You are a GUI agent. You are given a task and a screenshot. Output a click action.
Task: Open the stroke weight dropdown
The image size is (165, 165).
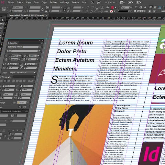131,8
